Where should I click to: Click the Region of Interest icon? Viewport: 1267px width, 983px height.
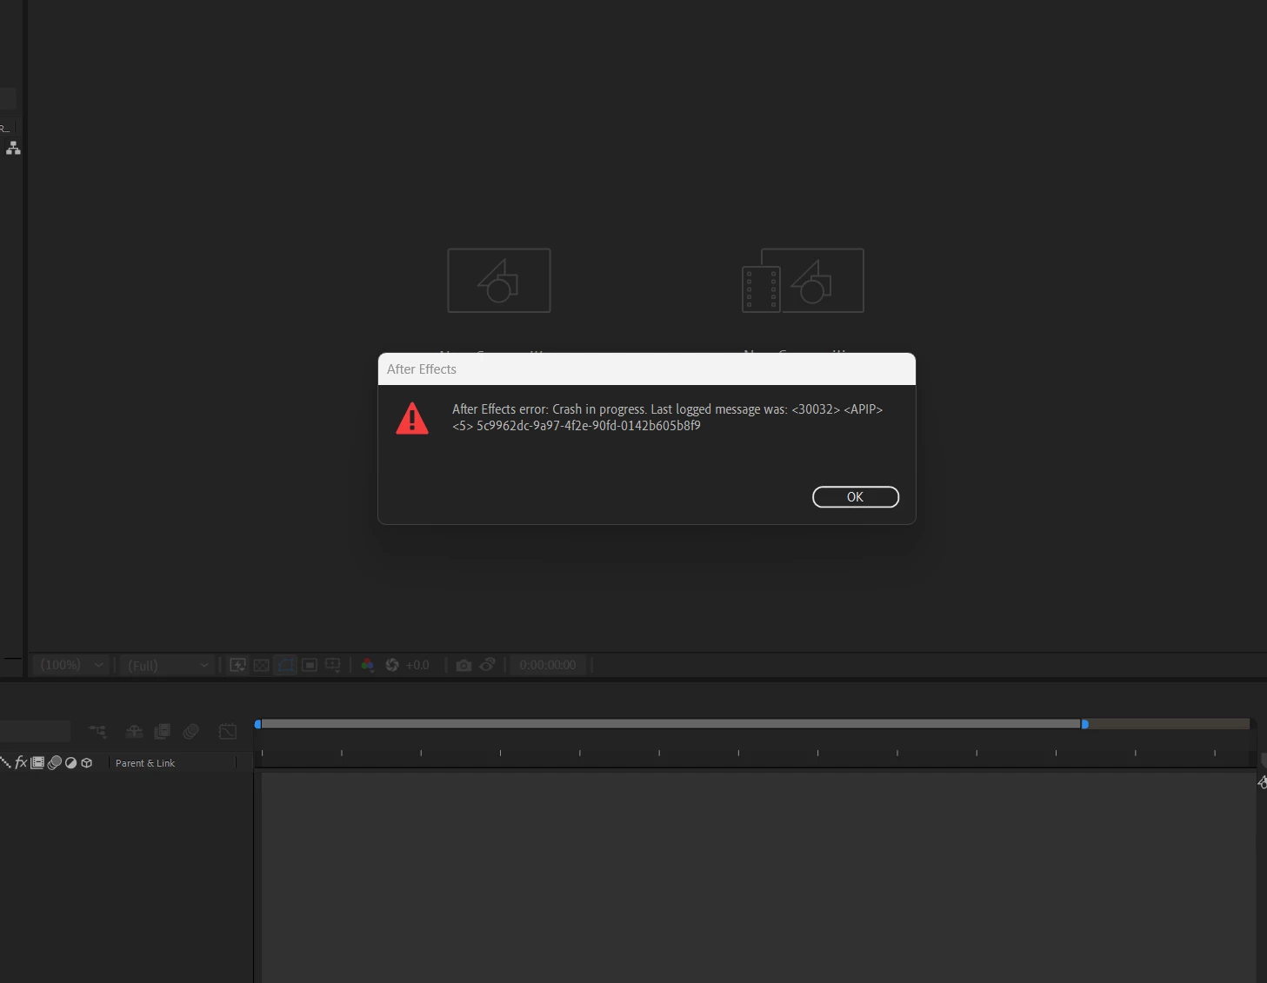(x=310, y=665)
